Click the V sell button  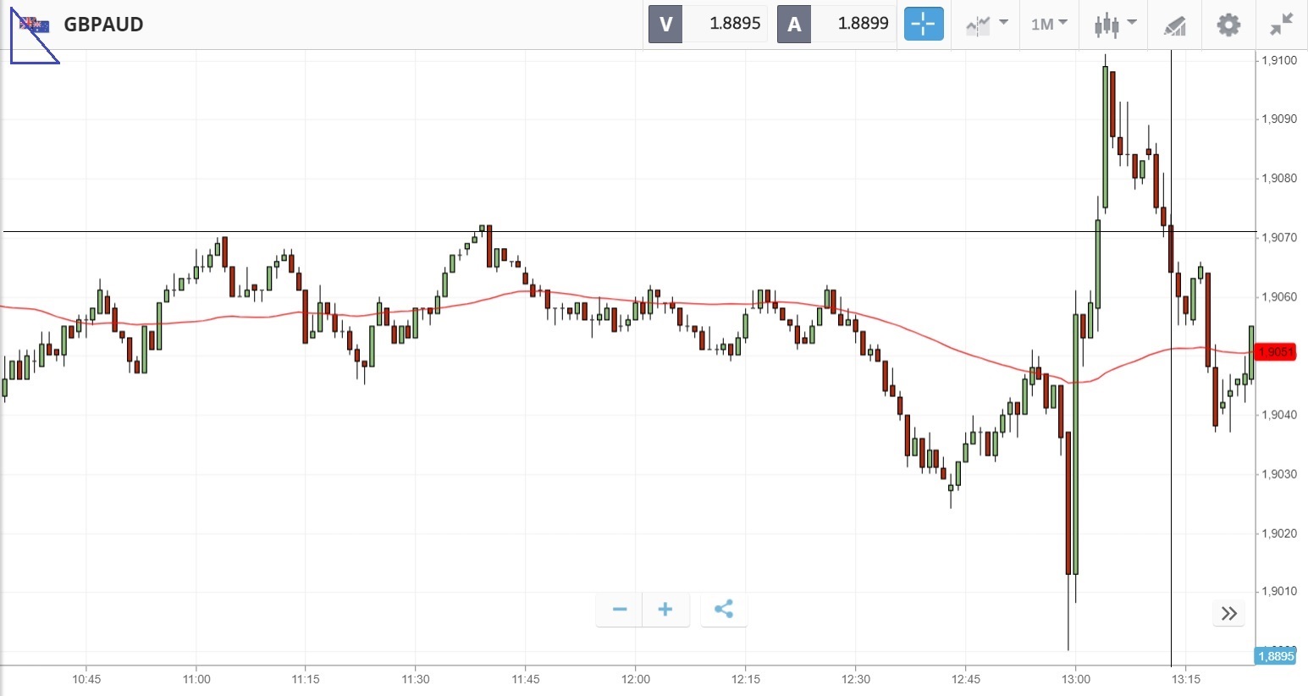click(665, 24)
